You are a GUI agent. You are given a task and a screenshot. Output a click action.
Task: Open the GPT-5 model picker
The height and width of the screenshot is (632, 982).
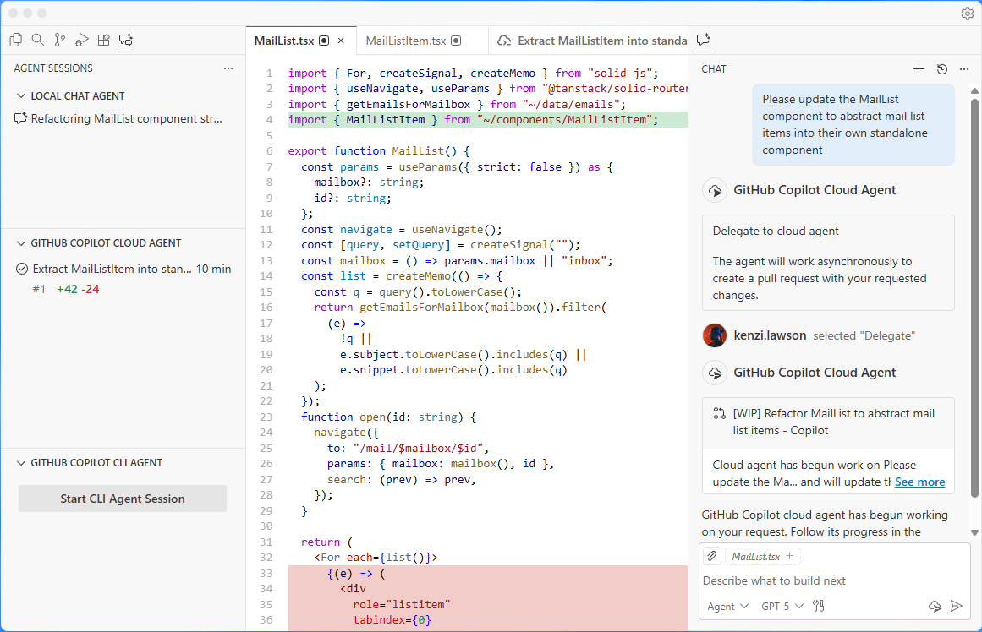point(782,606)
